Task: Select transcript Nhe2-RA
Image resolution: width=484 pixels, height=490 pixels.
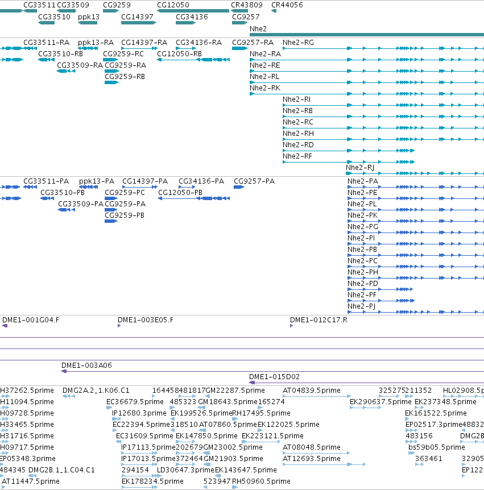Action: [265, 54]
